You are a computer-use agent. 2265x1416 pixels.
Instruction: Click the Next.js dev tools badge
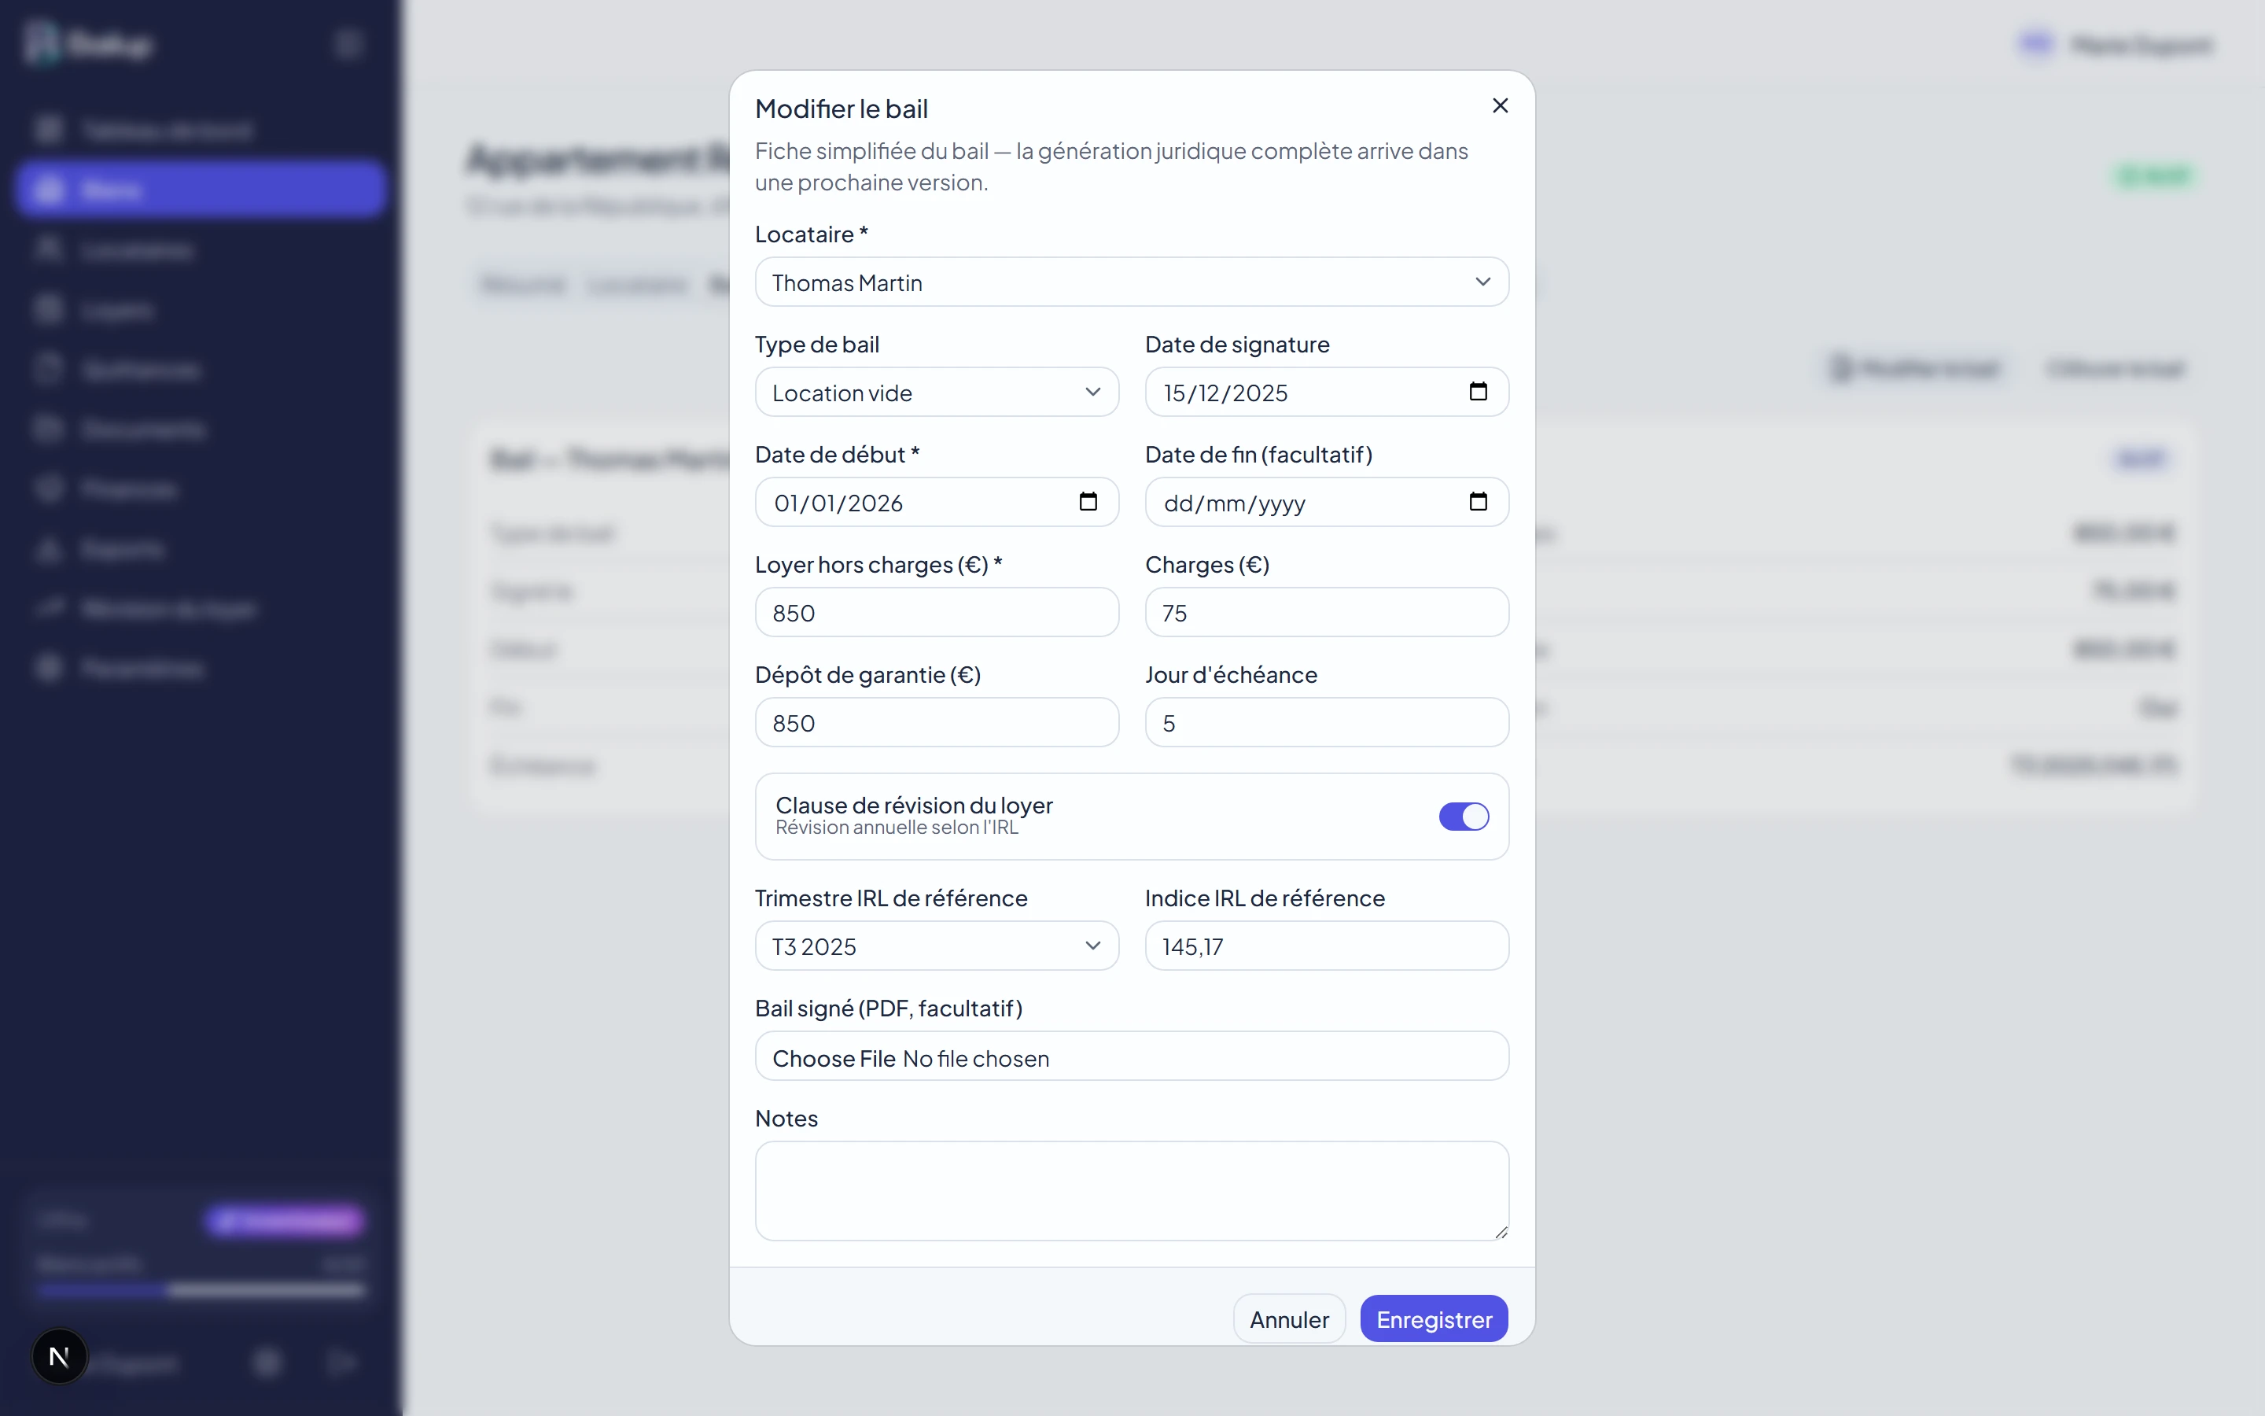[59, 1356]
